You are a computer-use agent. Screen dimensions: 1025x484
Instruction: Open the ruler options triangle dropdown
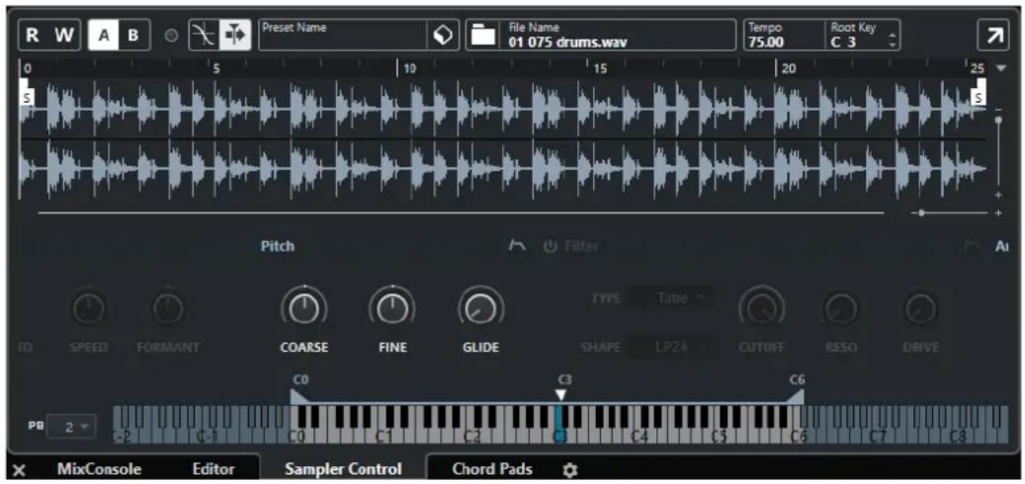click(1001, 68)
